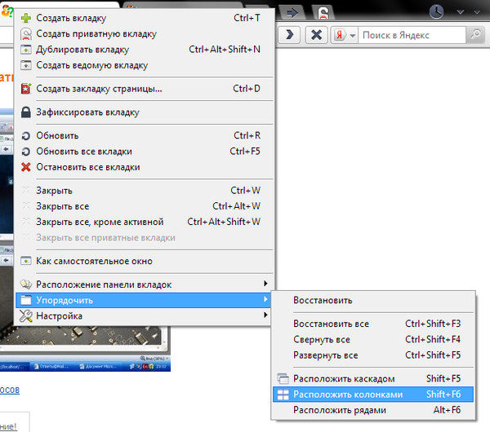Click the forward chevron button in the toolbar
Screen dimensions: 490x432
[290, 36]
